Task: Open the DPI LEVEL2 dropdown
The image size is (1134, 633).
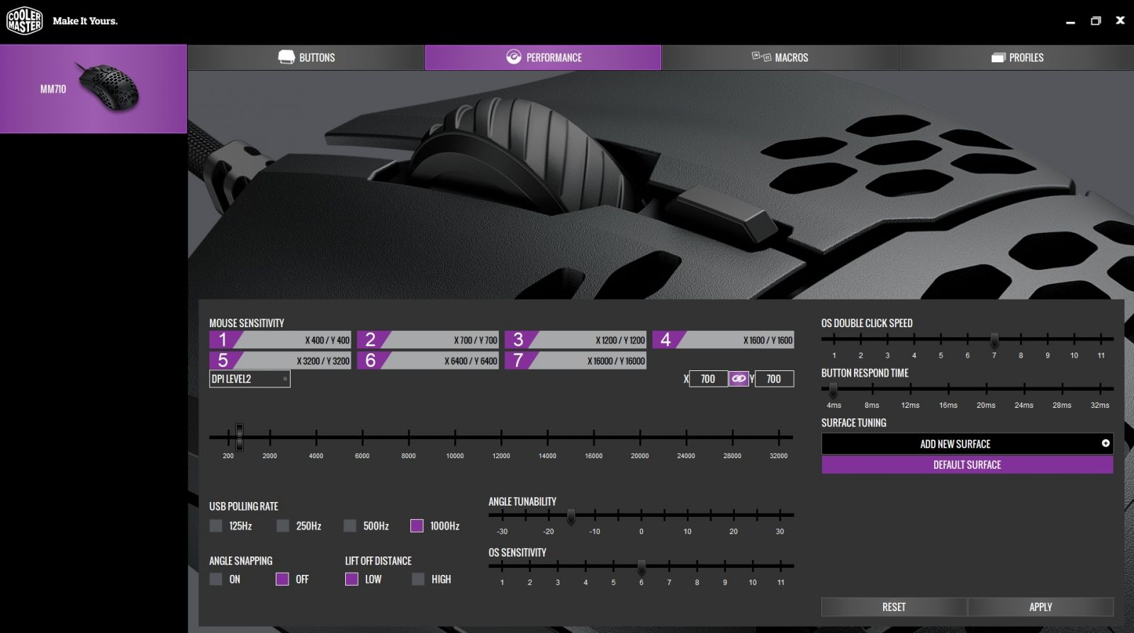Action: click(249, 379)
